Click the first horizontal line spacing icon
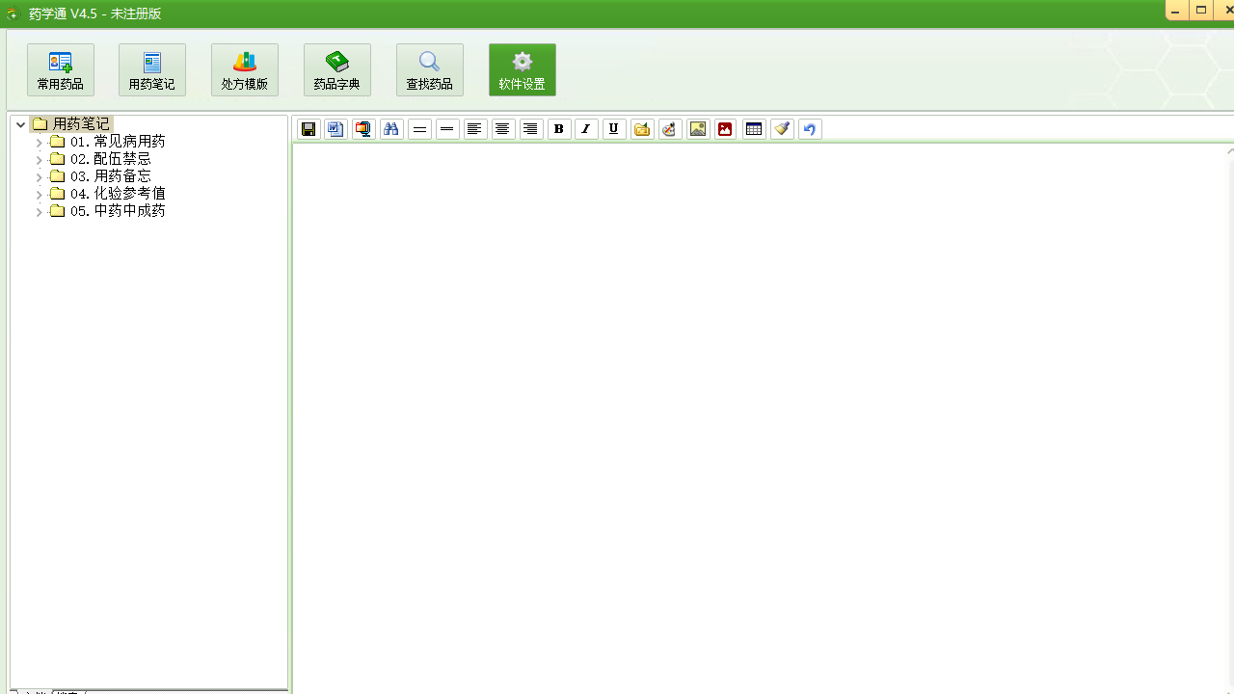The width and height of the screenshot is (1234, 694). 419,129
